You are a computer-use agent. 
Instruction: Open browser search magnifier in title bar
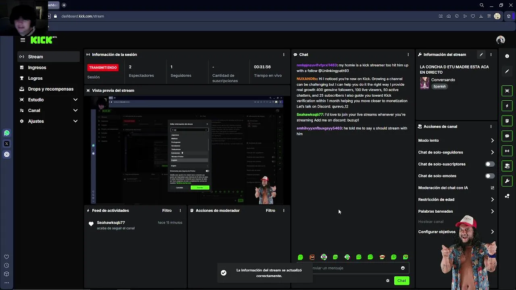click(x=482, y=5)
